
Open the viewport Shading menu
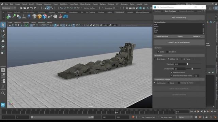[17, 22]
